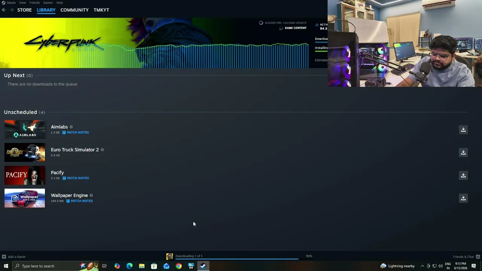
Task: Click the Aimlabs game title
Action: click(x=59, y=127)
